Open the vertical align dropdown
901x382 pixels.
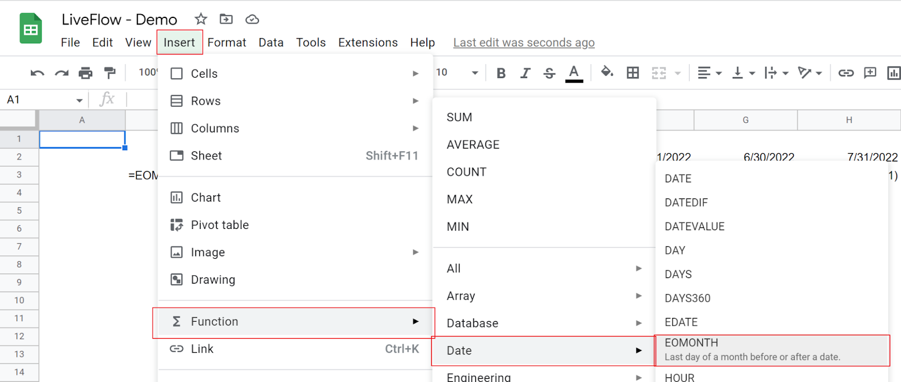click(x=743, y=73)
